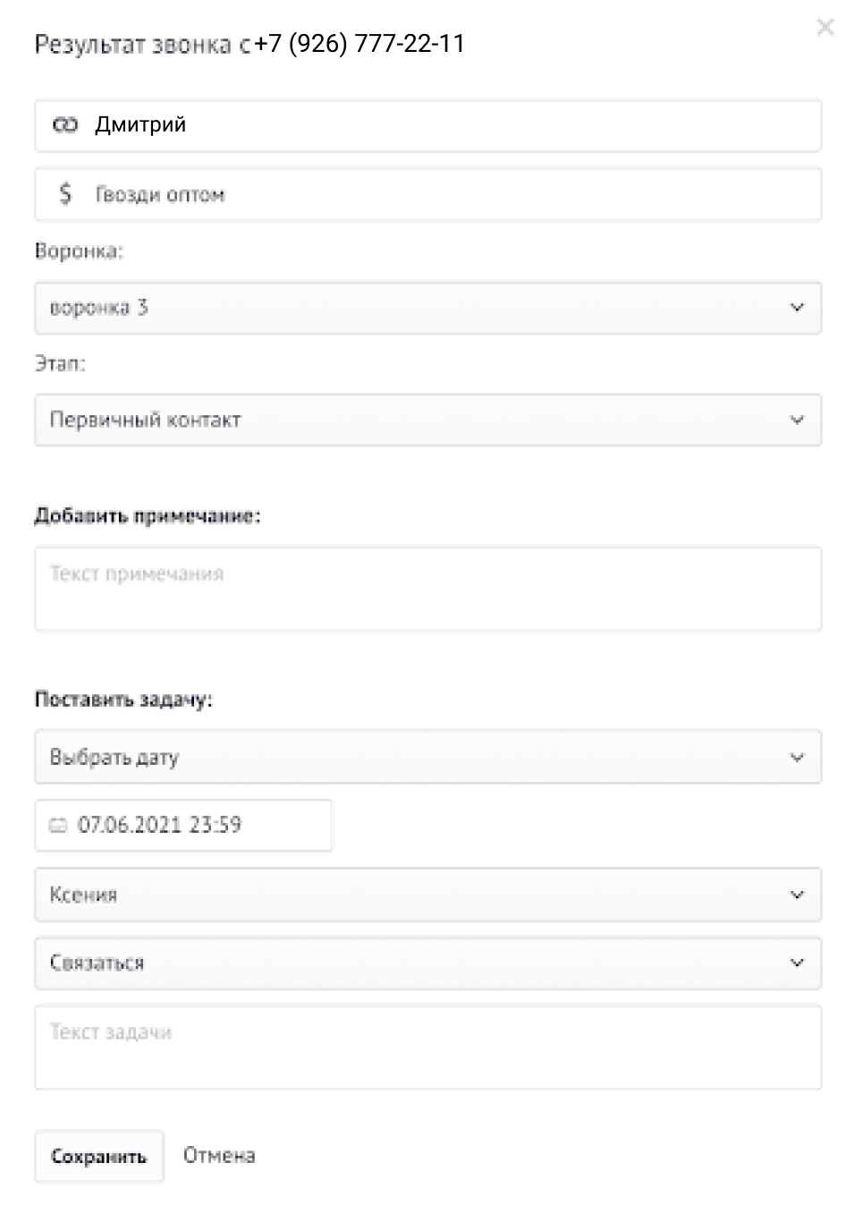Click the calendar icon near the date
Screen dimensions: 854x1214
[58, 826]
